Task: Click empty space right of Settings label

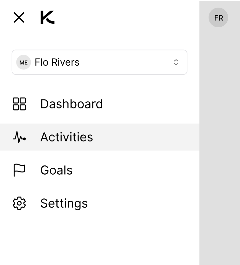Action: pos(142,203)
